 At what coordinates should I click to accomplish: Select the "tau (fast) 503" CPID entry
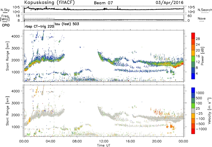coord(67,24)
